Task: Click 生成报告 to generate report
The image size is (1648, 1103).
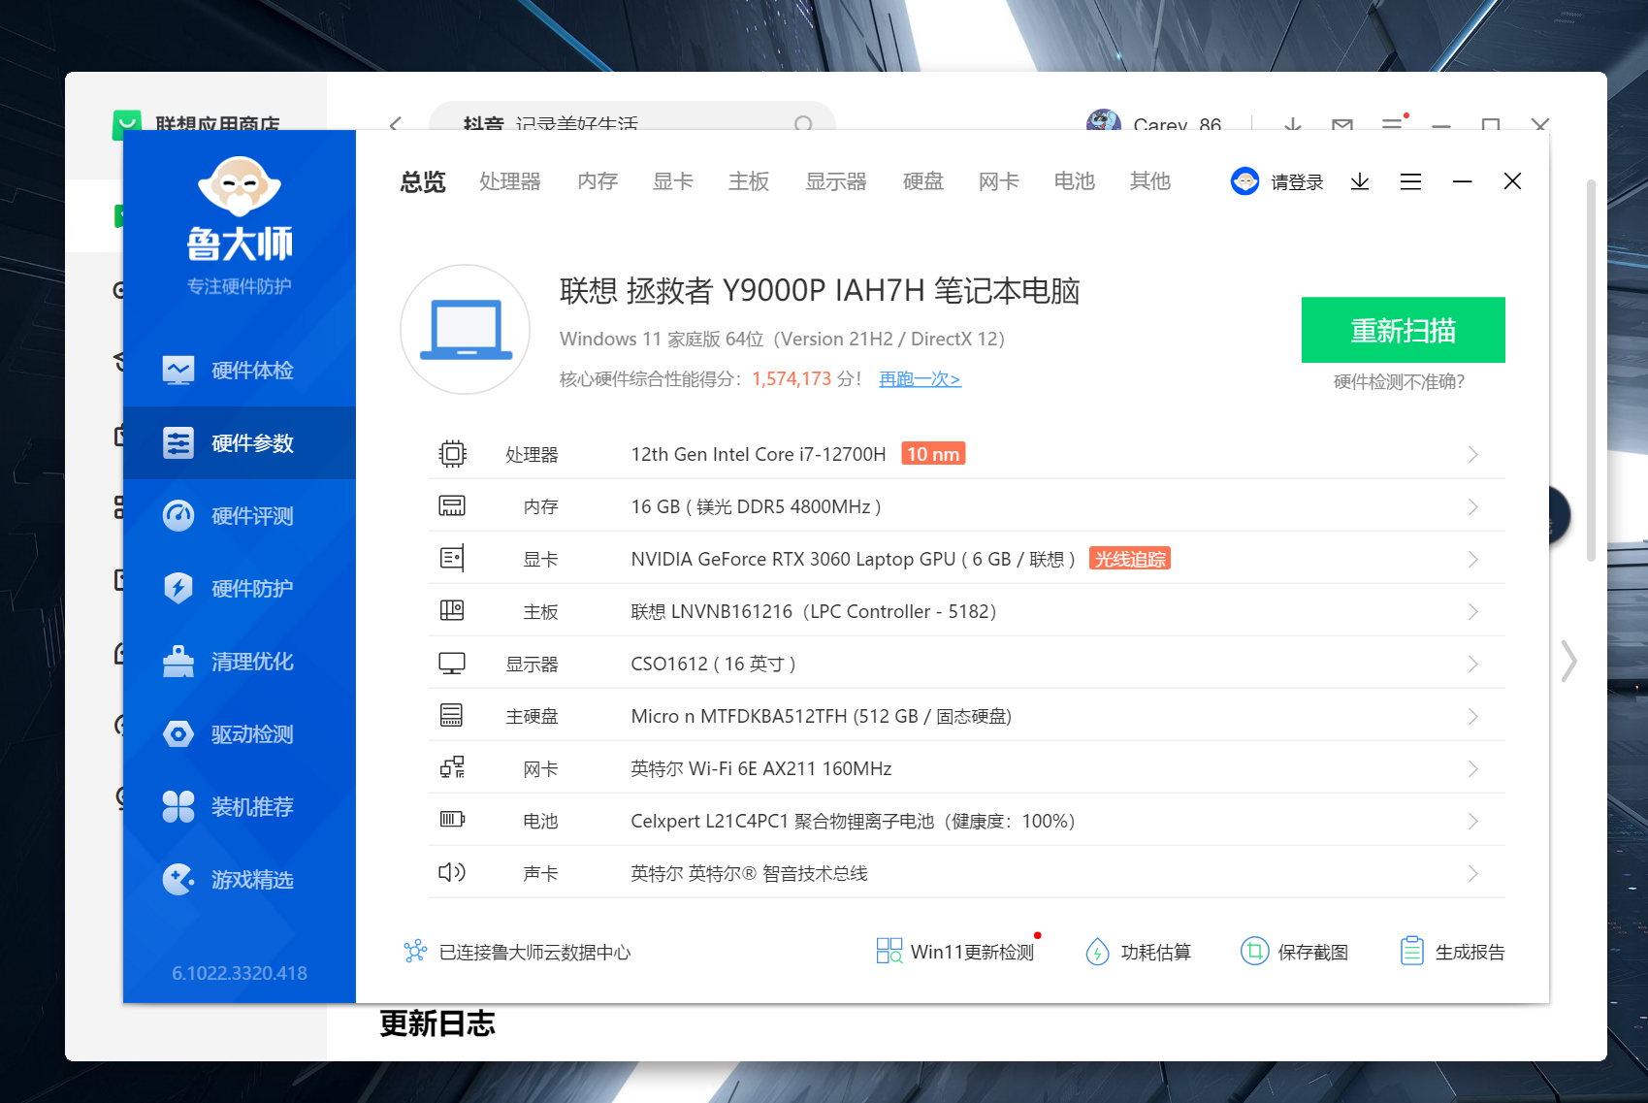Action: [x=1452, y=952]
